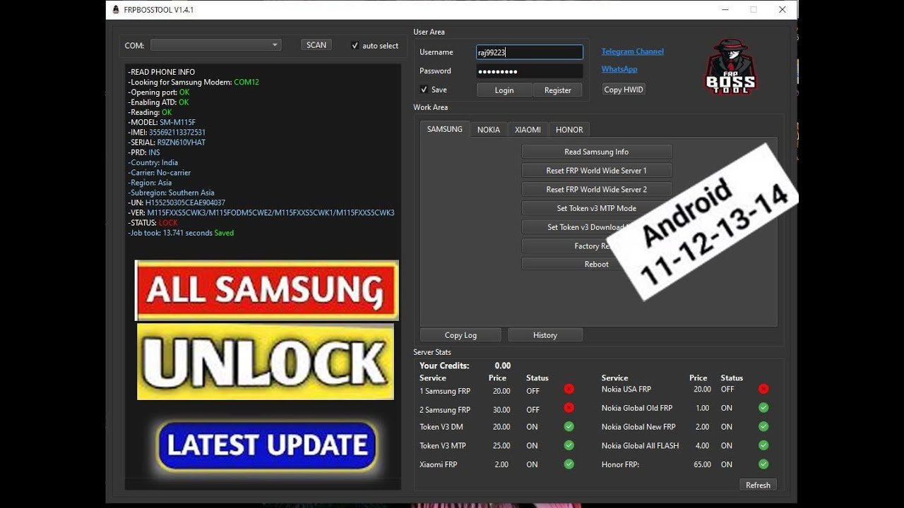
Task: Toggle the auto select checkbox
Action: (355, 45)
